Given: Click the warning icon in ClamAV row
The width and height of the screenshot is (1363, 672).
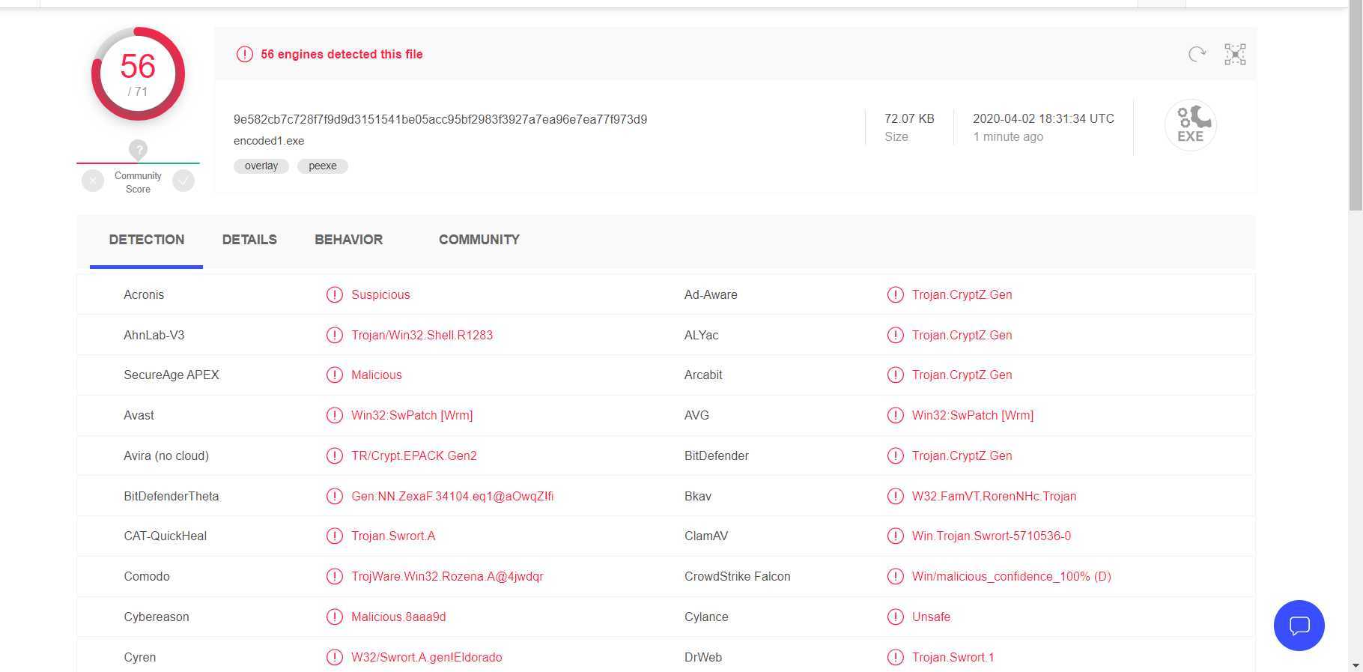Looking at the screenshot, I should pos(895,536).
